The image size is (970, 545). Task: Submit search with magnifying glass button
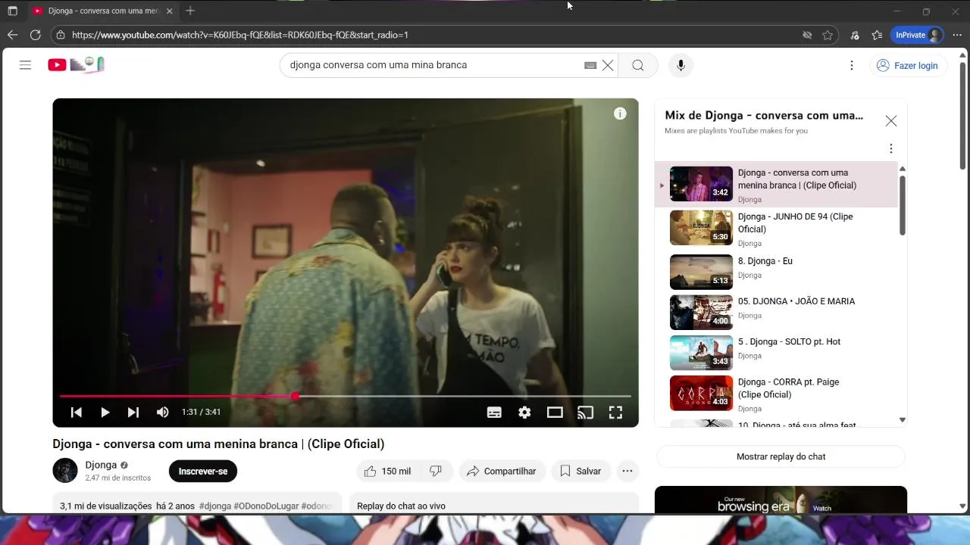pos(638,65)
